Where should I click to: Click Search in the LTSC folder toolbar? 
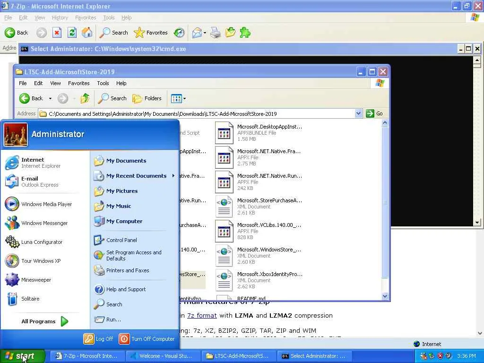pos(112,98)
